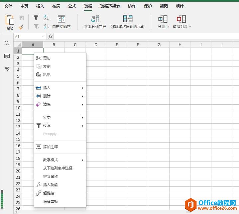Screen dimensions: 239x214
Task: Open custom sort (自定义排序)
Action: tap(61, 22)
